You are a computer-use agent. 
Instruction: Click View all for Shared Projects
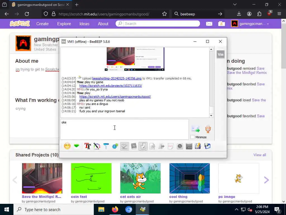coord(260,155)
